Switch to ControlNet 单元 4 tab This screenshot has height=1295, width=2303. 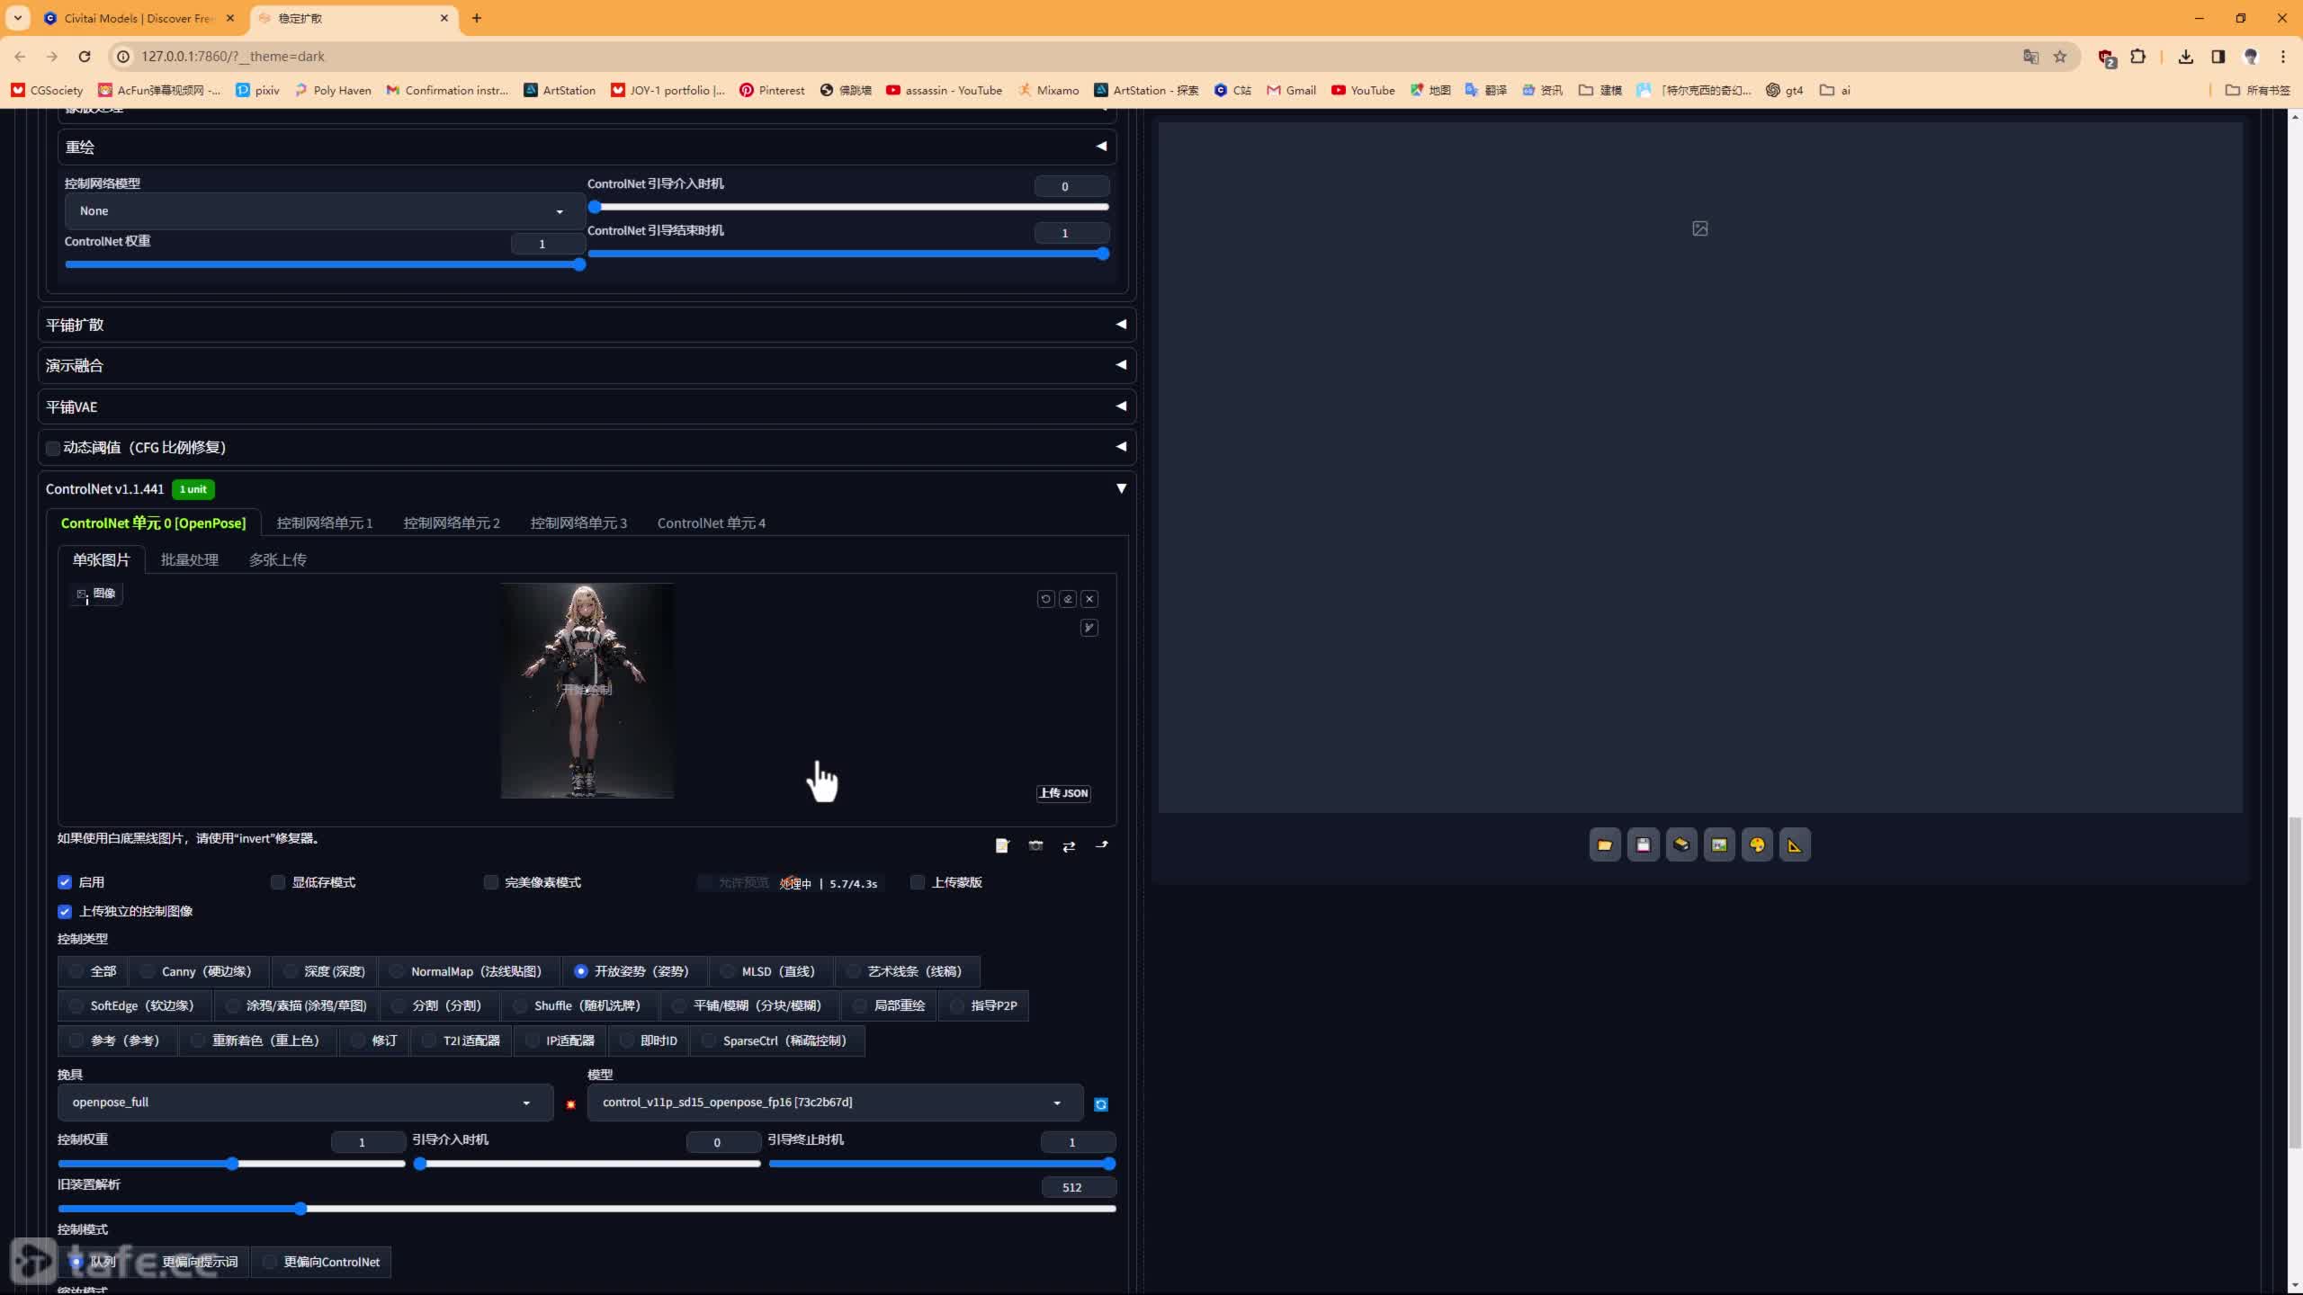point(711,523)
